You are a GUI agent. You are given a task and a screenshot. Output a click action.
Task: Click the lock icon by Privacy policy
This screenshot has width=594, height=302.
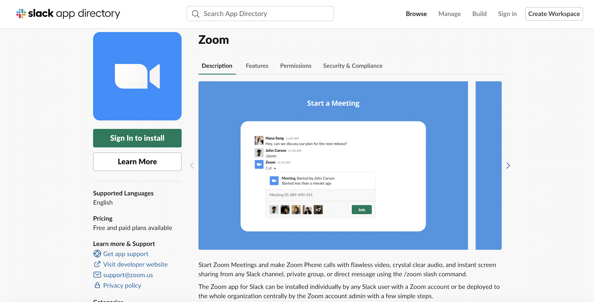coord(97,285)
